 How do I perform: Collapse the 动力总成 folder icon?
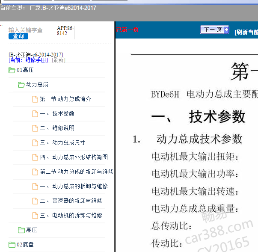coord(21,85)
